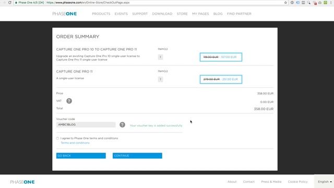Agree to Phase One terms and conditions
This screenshot has width=334, height=188.
pyautogui.click(x=57, y=138)
